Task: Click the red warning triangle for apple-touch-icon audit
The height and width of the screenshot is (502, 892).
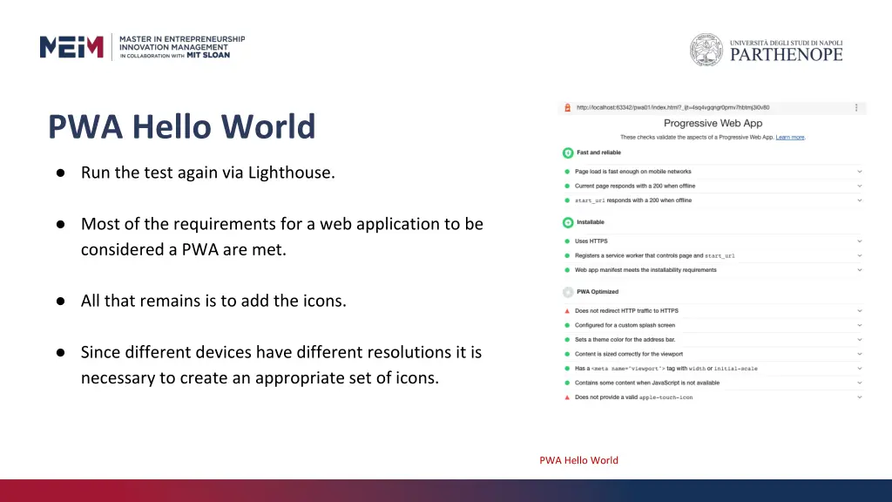Action: click(566, 397)
